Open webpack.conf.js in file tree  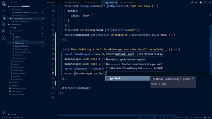click(18, 95)
